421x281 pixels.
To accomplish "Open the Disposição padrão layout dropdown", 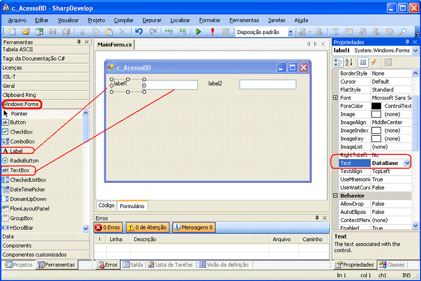I will (290, 32).
